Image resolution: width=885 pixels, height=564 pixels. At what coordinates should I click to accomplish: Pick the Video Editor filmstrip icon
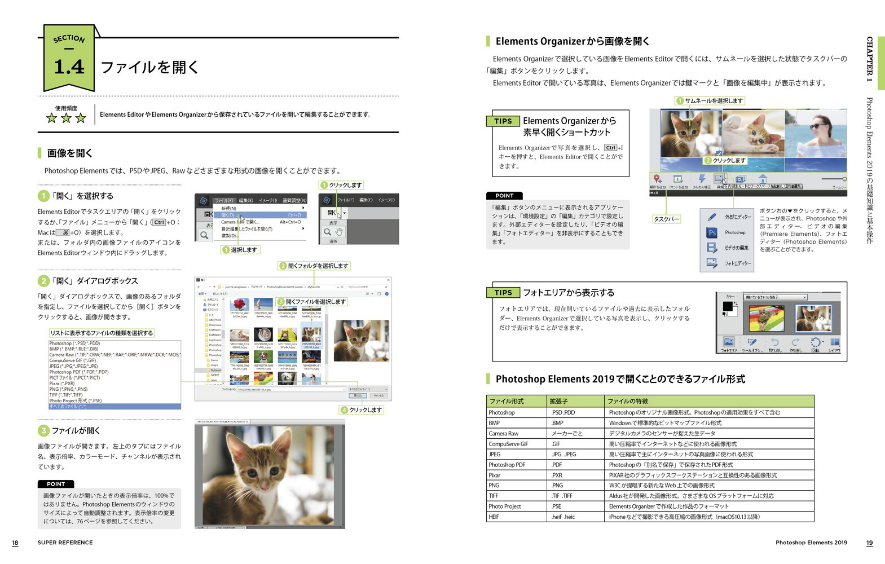coord(712,248)
